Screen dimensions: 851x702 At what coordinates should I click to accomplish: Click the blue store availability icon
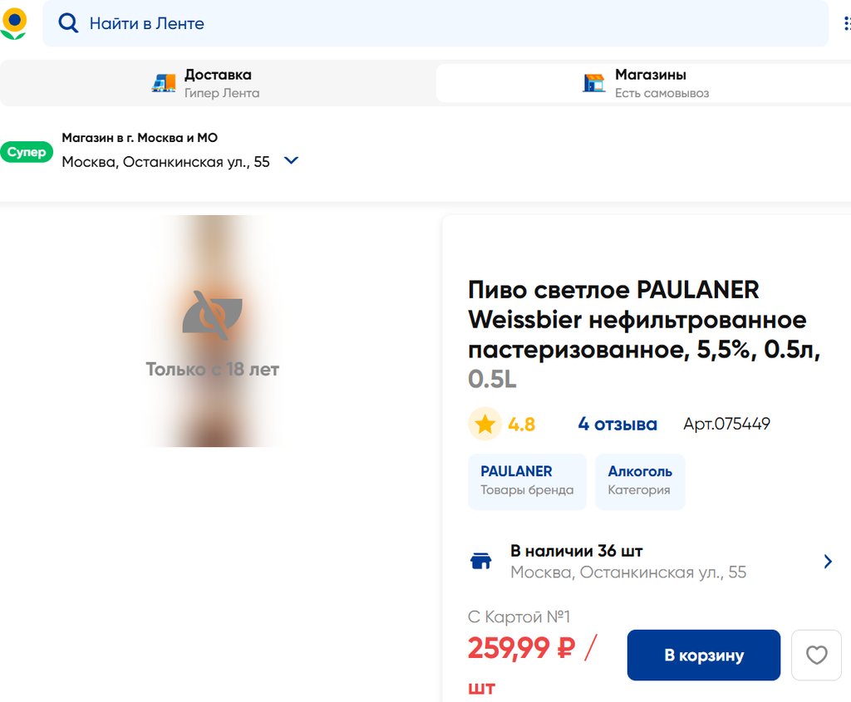point(481,562)
